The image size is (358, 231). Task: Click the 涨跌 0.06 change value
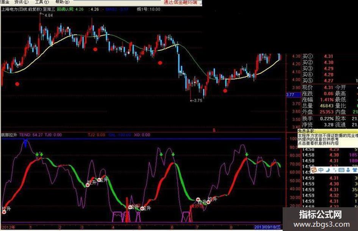click(328, 94)
